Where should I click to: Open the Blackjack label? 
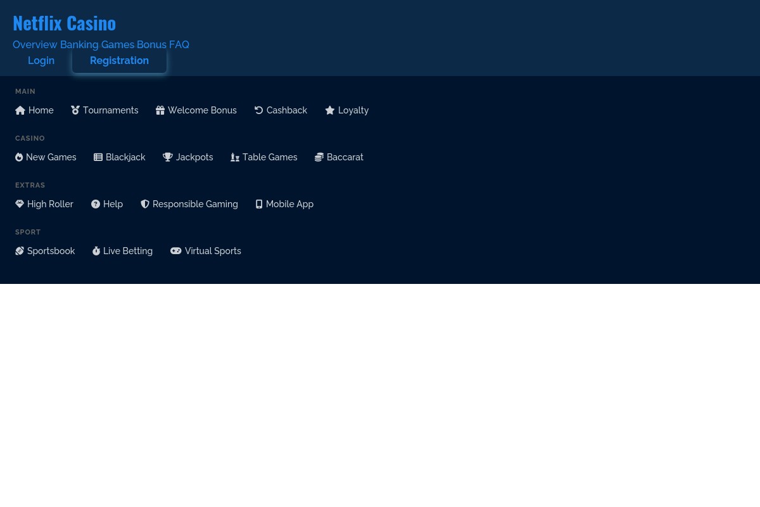[125, 157]
